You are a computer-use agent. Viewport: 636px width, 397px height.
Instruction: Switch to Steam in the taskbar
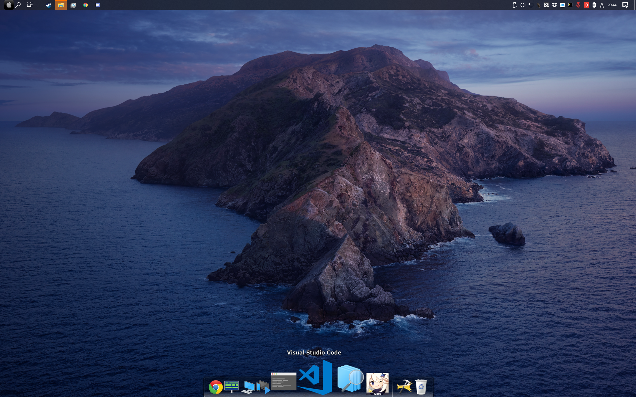pos(48,5)
